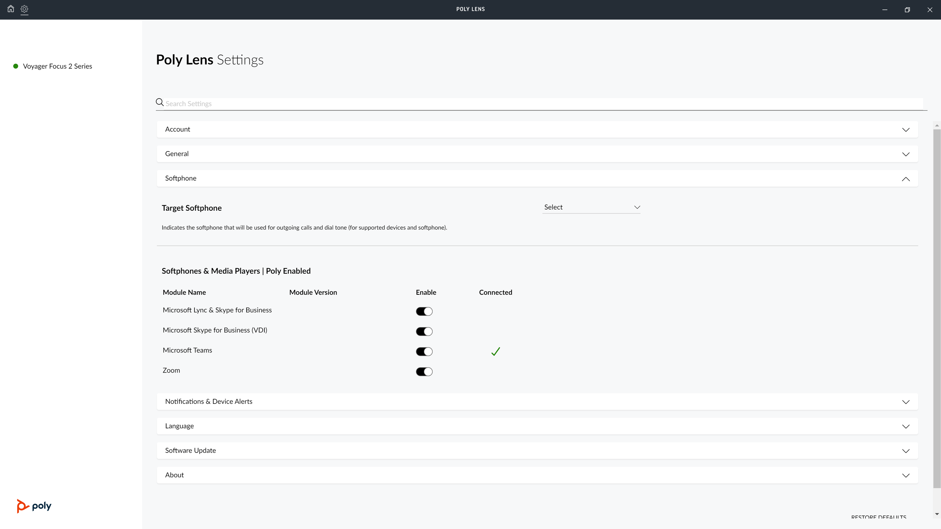Click the green device status dot

point(16,66)
